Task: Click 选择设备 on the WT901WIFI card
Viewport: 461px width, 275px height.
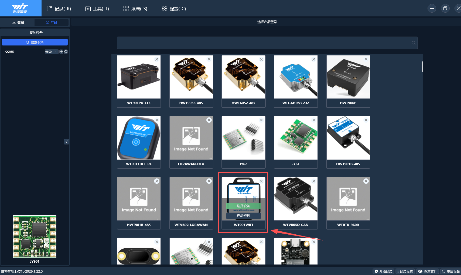Action: point(243,206)
